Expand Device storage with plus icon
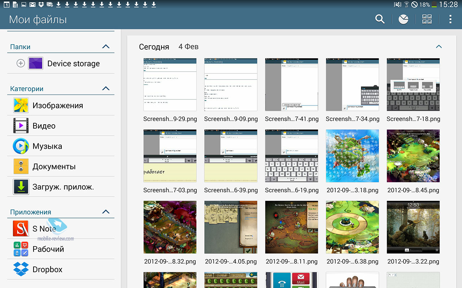 point(21,63)
